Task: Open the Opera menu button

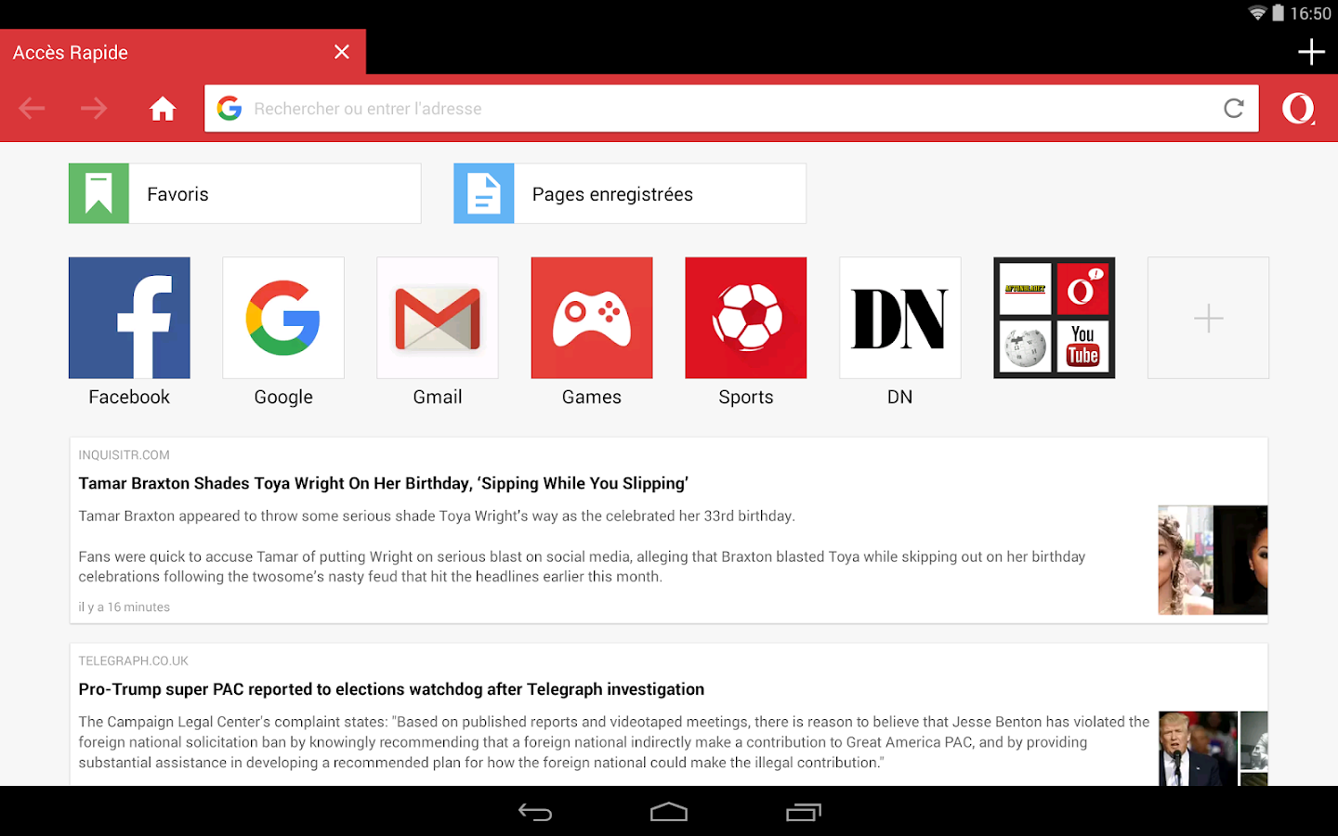Action: (x=1298, y=109)
